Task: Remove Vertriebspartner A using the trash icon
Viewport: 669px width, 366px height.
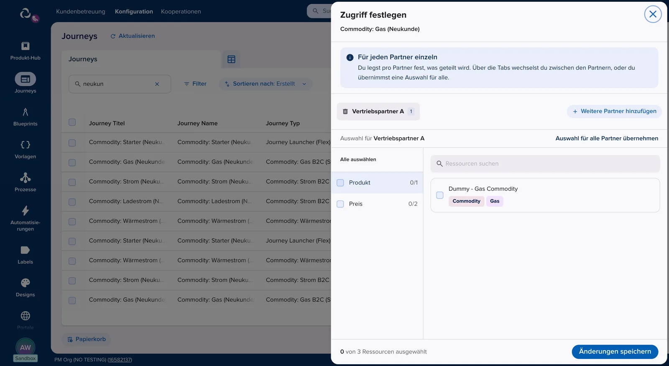Action: click(x=345, y=112)
